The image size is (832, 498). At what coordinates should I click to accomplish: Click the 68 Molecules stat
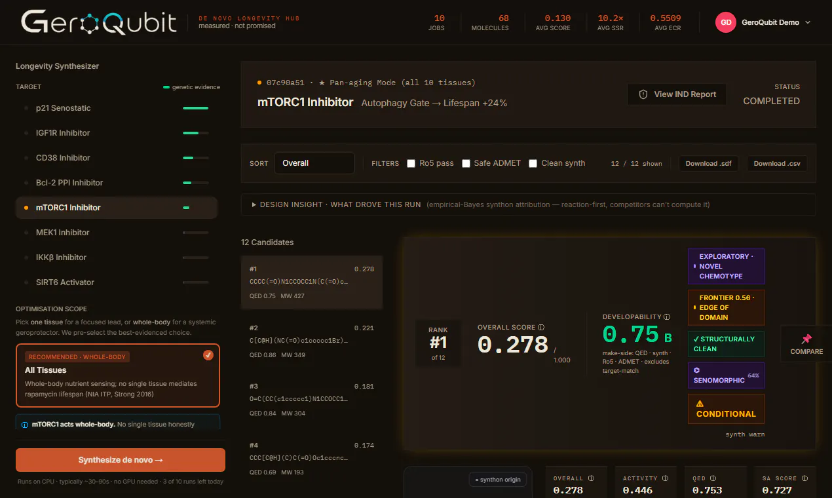490,22
